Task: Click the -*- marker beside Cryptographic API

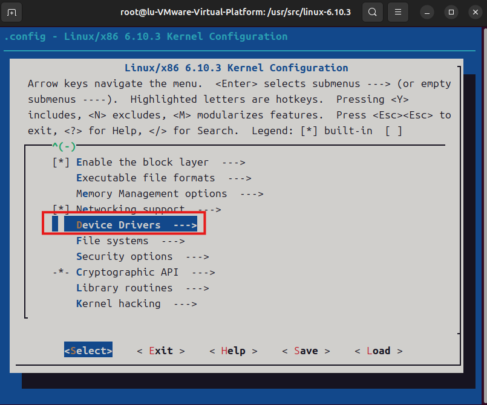Action: tap(61, 273)
